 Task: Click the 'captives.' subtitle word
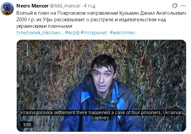101,118
